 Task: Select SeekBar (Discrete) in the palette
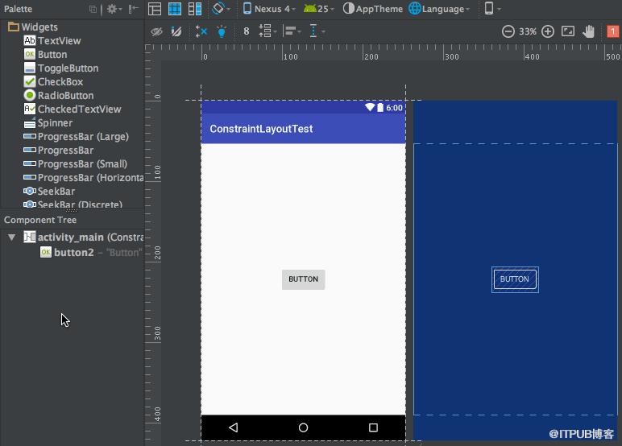[73, 204]
